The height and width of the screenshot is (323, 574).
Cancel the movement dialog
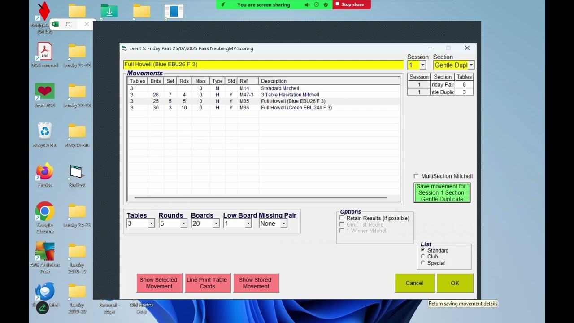click(414, 283)
